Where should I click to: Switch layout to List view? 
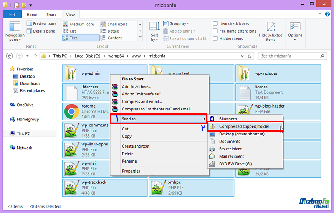pos(69,31)
